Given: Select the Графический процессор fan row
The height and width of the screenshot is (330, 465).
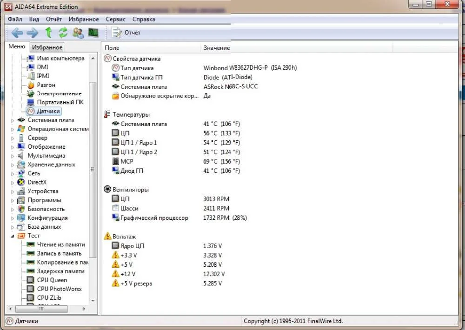Looking at the screenshot, I should (x=179, y=218).
